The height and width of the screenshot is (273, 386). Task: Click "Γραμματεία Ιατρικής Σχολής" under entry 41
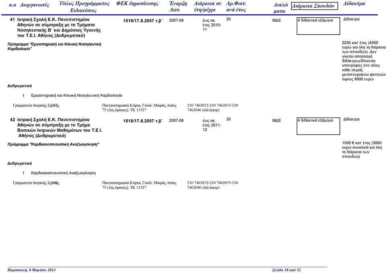point(36,105)
